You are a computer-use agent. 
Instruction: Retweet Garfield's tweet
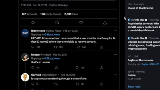click(56, 84)
